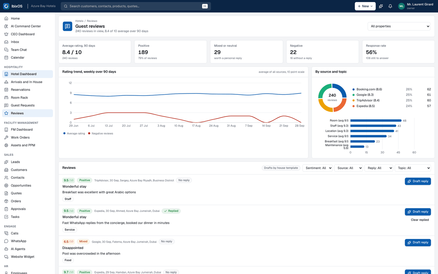Viewport: 438px width, 274px height.
Task: Click the Staff tag on Sergey's review
Action: pyautogui.click(x=68, y=199)
